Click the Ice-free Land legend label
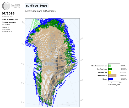129x108 pixels. (102, 69)
